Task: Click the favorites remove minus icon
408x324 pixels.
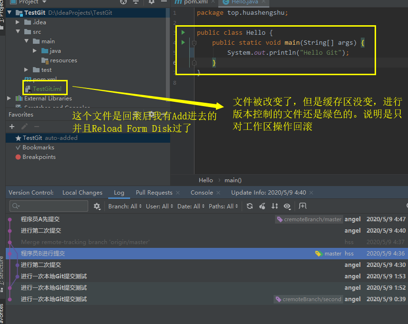Action: coord(37,127)
